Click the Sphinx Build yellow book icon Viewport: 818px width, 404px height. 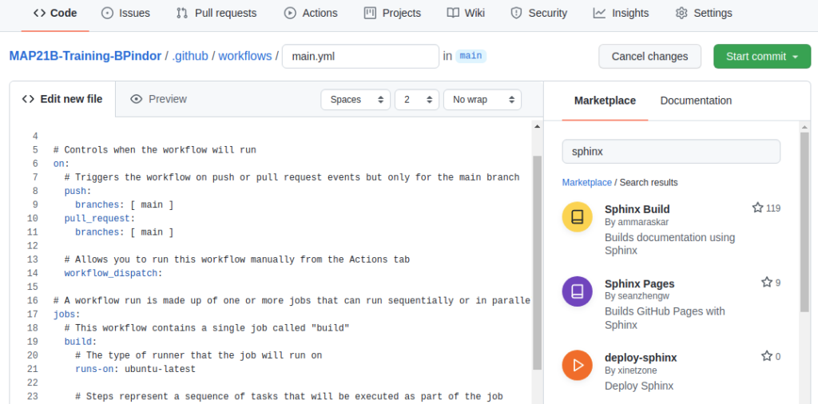pos(577,217)
